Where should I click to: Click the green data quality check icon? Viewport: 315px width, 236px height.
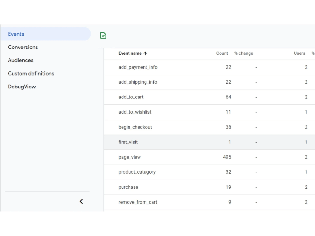(x=103, y=36)
